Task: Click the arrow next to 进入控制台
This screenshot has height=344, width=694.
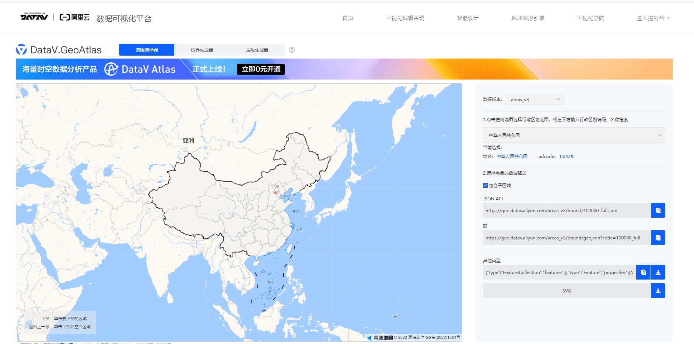Action: (x=669, y=18)
